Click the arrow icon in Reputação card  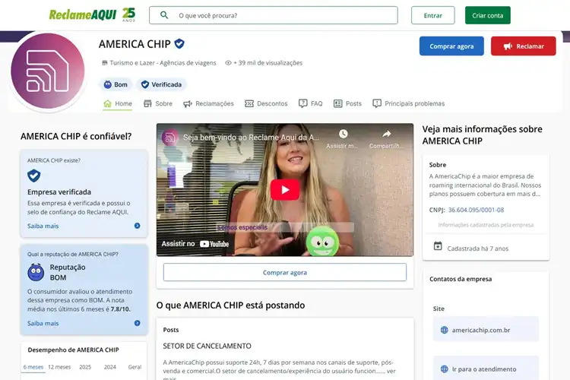point(137,323)
